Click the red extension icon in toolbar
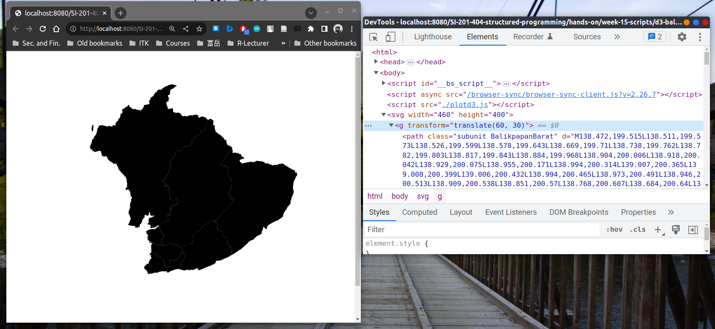This screenshot has width=715, height=329. (244, 29)
